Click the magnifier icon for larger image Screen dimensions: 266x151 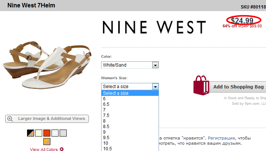[x=10, y=119]
